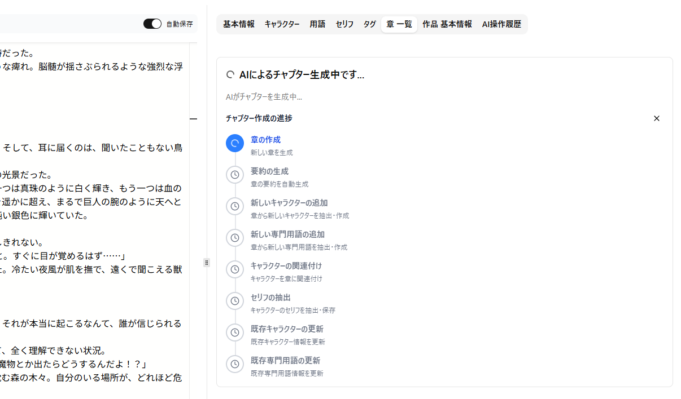The image size is (681, 399).
Task: Click clock icon next to 新しい専門用語の追加
Action: 235,238
